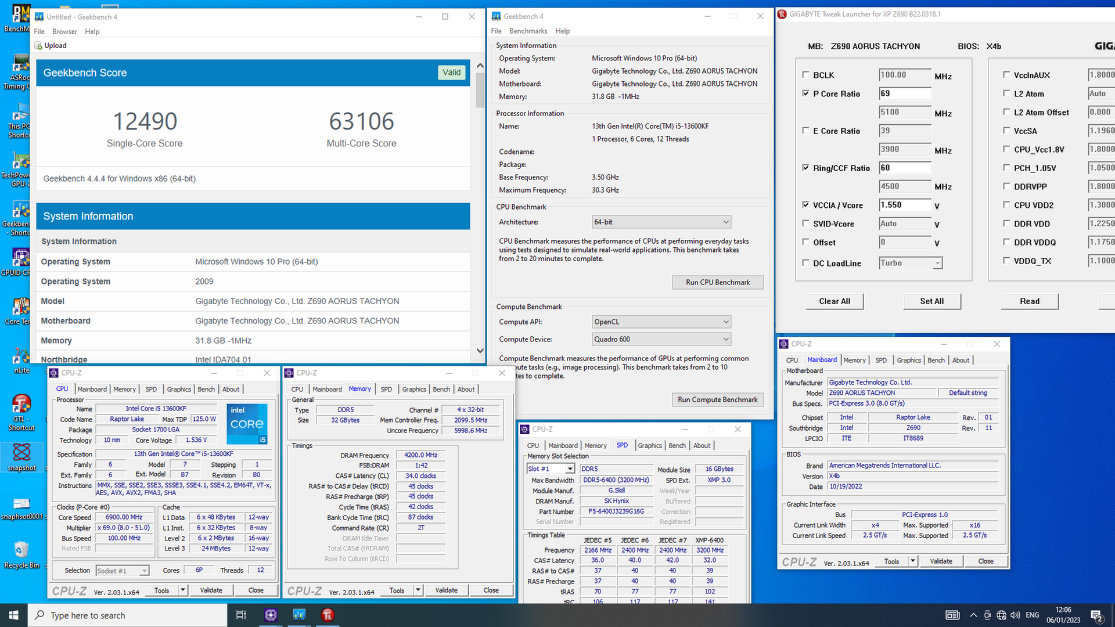This screenshot has height=627, width=1115.
Task: Enable the E Core Ratio checkbox
Action: (x=805, y=131)
